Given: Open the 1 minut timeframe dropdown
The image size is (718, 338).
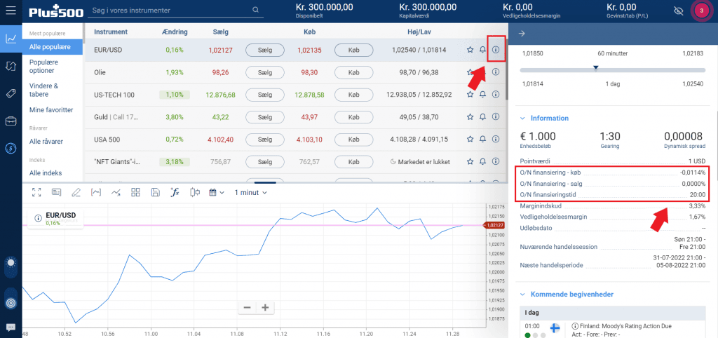Looking at the screenshot, I should point(250,192).
